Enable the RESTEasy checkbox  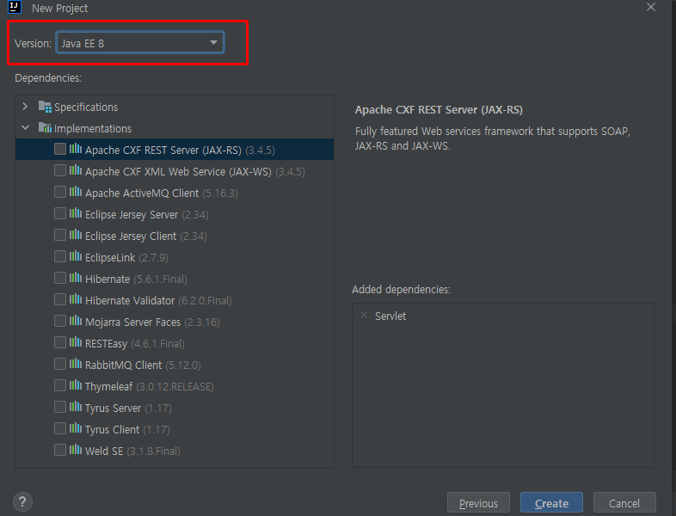(60, 342)
